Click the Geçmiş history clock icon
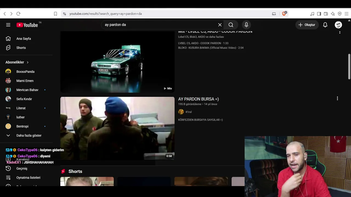Image resolution: width=351 pixels, height=197 pixels. [8, 169]
